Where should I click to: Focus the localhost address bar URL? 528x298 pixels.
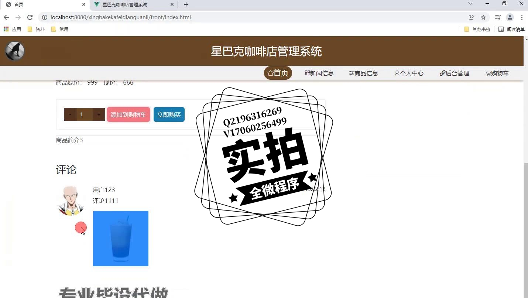coord(120,17)
